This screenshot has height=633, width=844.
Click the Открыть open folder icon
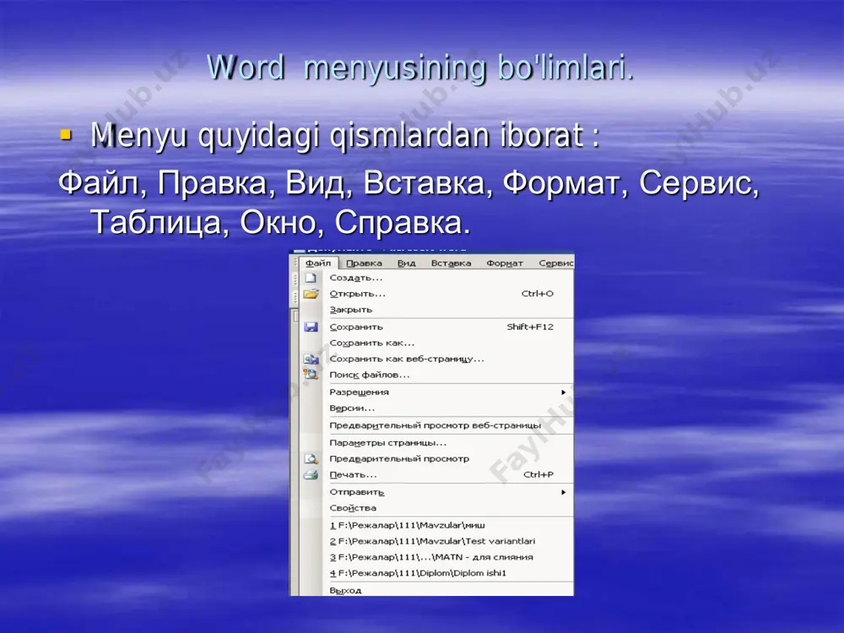pyautogui.click(x=311, y=294)
